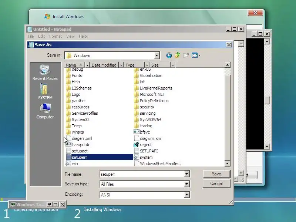The width and height of the screenshot is (296, 222).
Task: Select the Fonts folder
Action: (74, 75)
